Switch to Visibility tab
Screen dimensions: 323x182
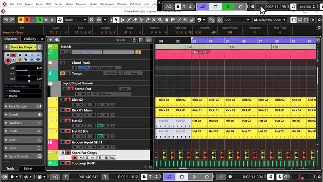(x=30, y=39)
